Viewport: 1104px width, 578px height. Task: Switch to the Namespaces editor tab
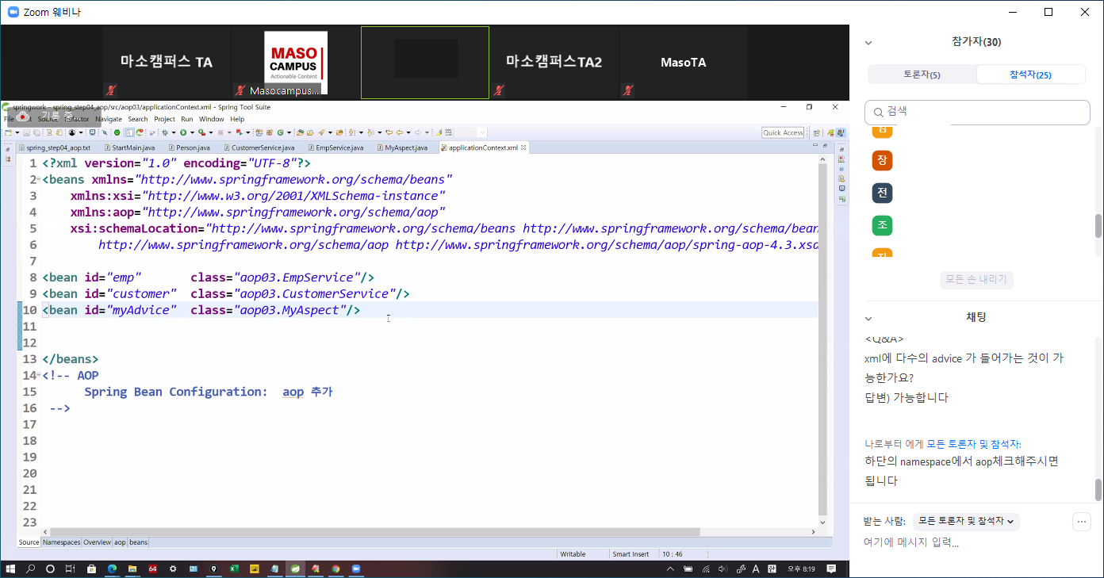[61, 542]
